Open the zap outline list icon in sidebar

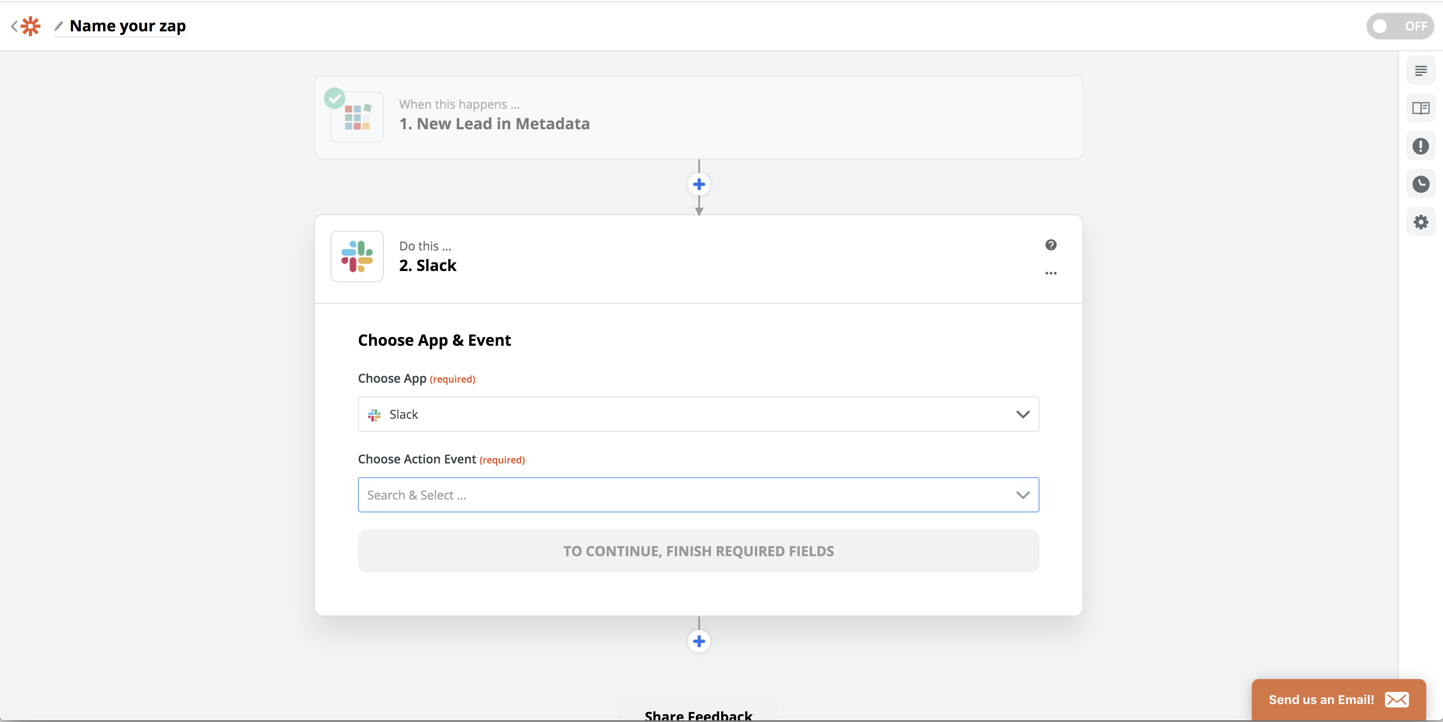click(x=1420, y=70)
